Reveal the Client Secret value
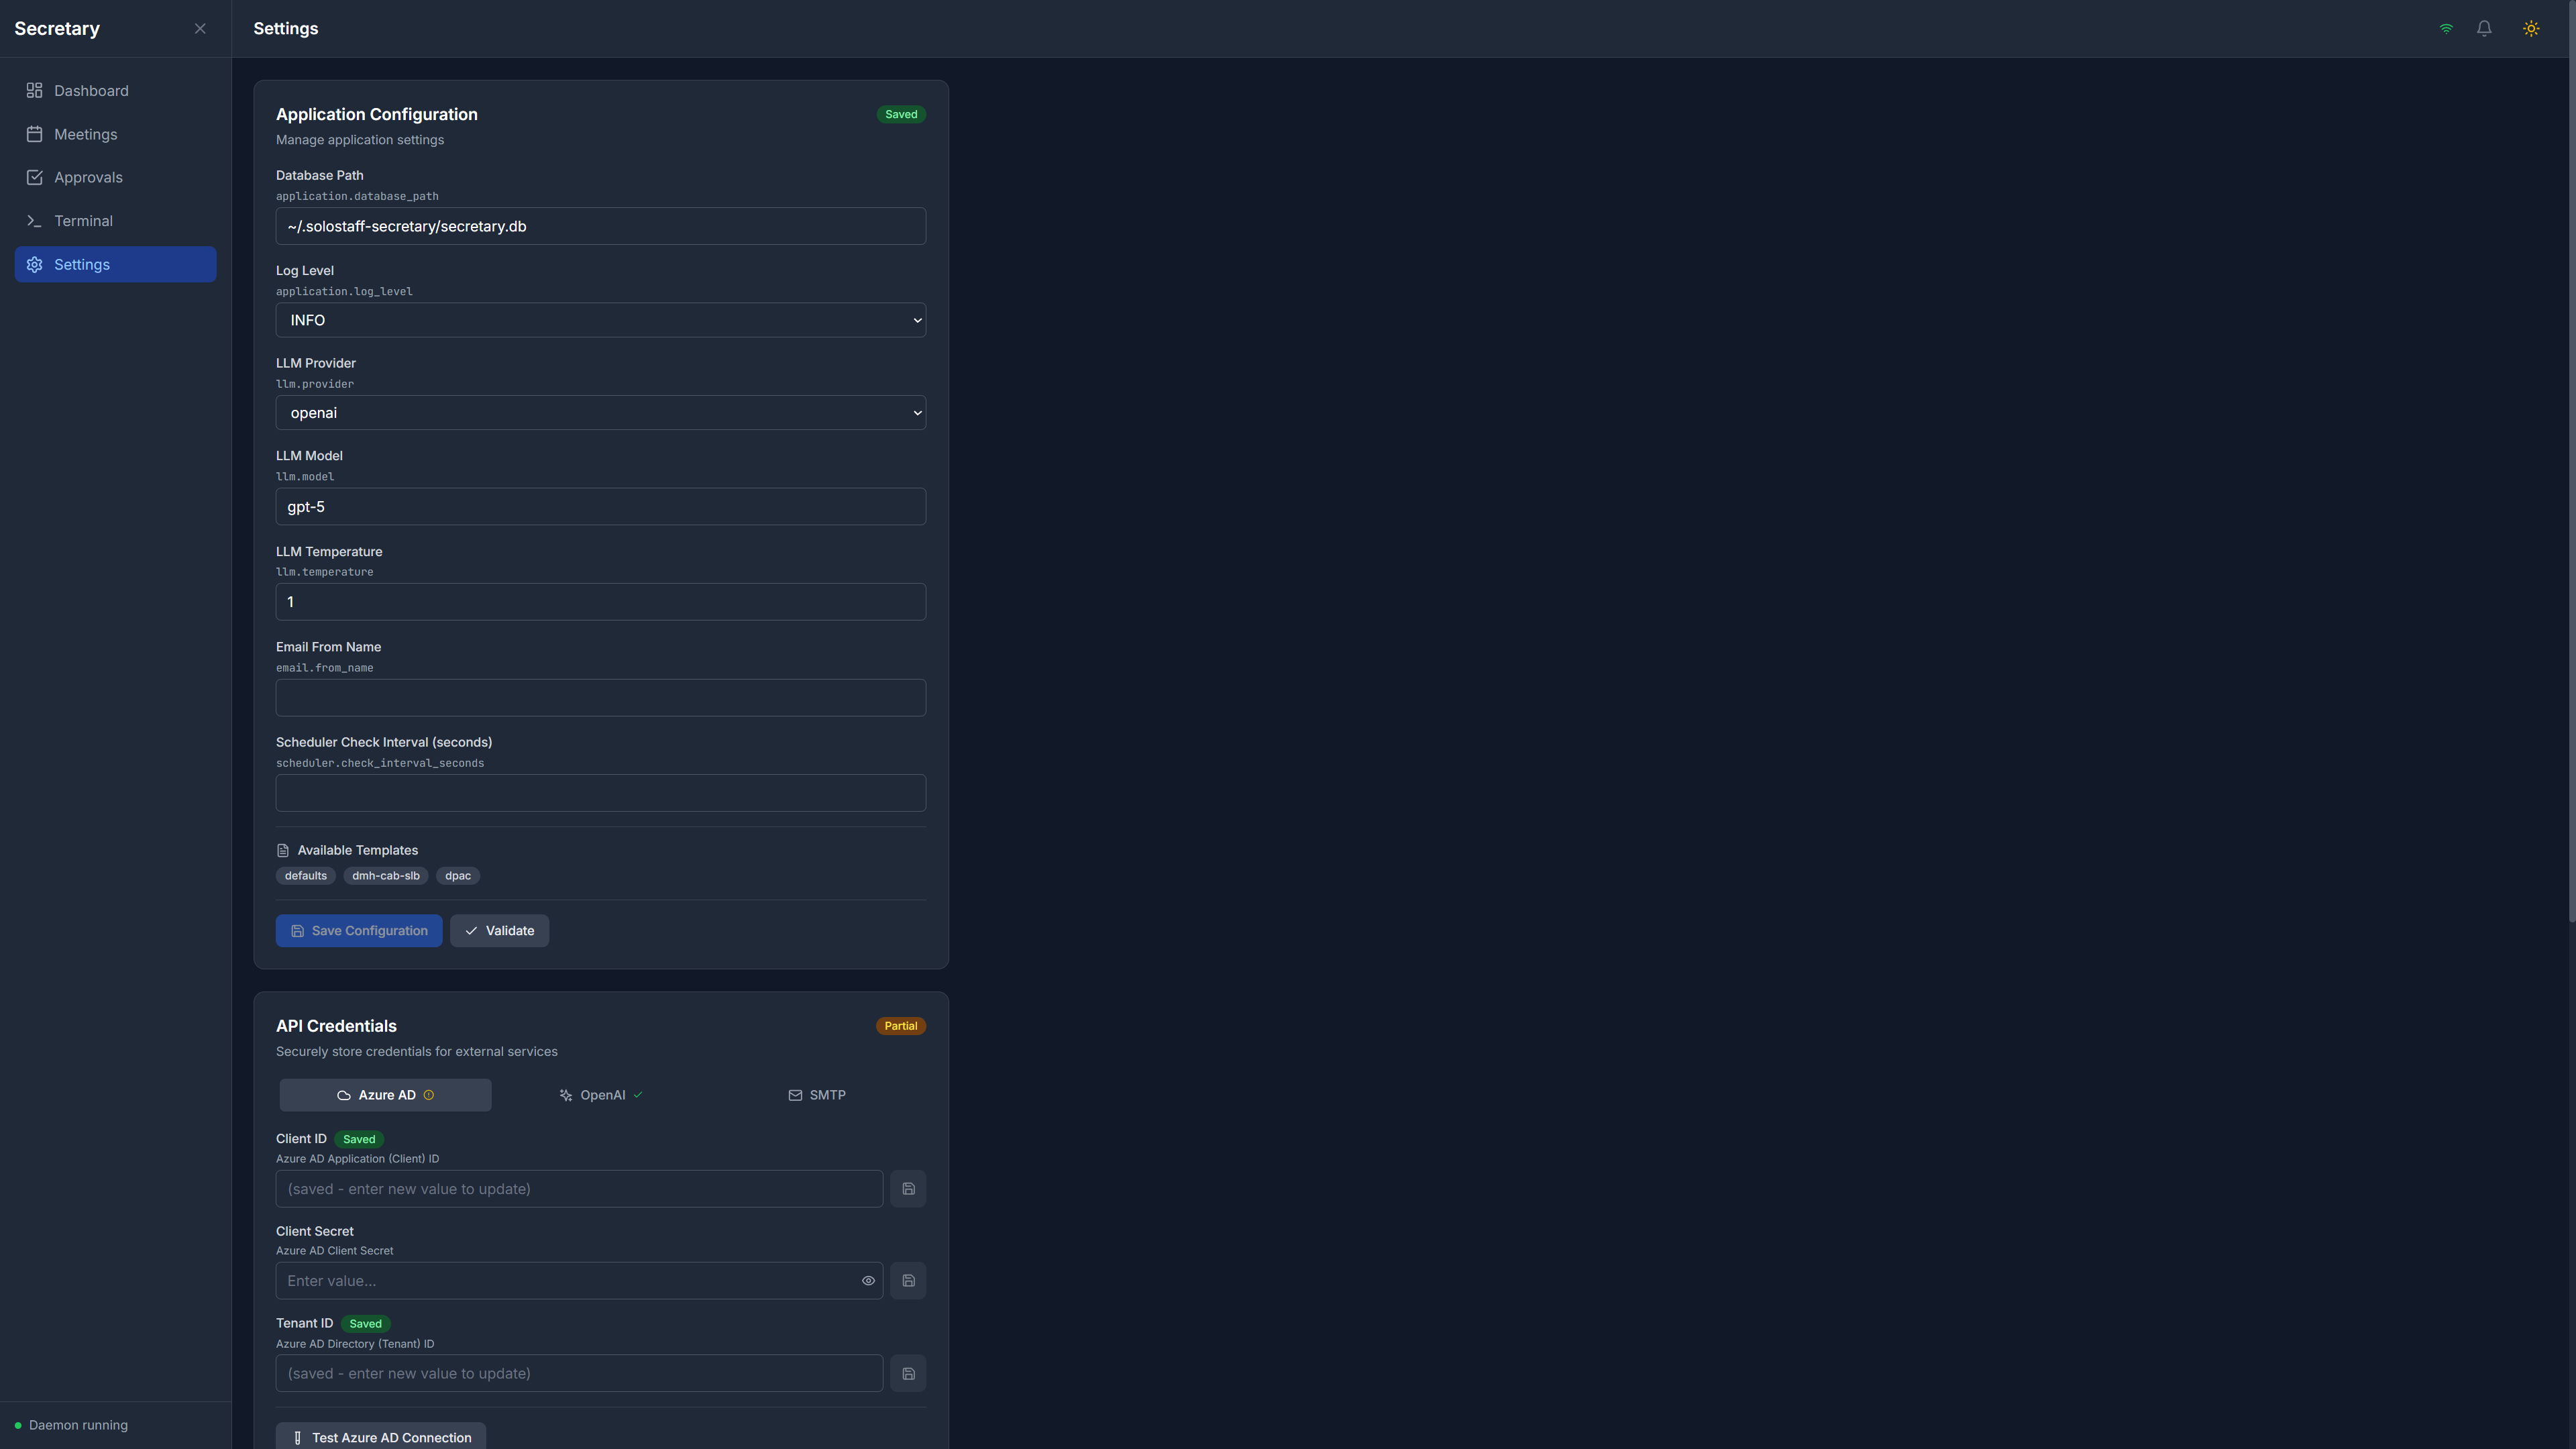Viewport: 2576px width, 1449px height. point(867,1280)
